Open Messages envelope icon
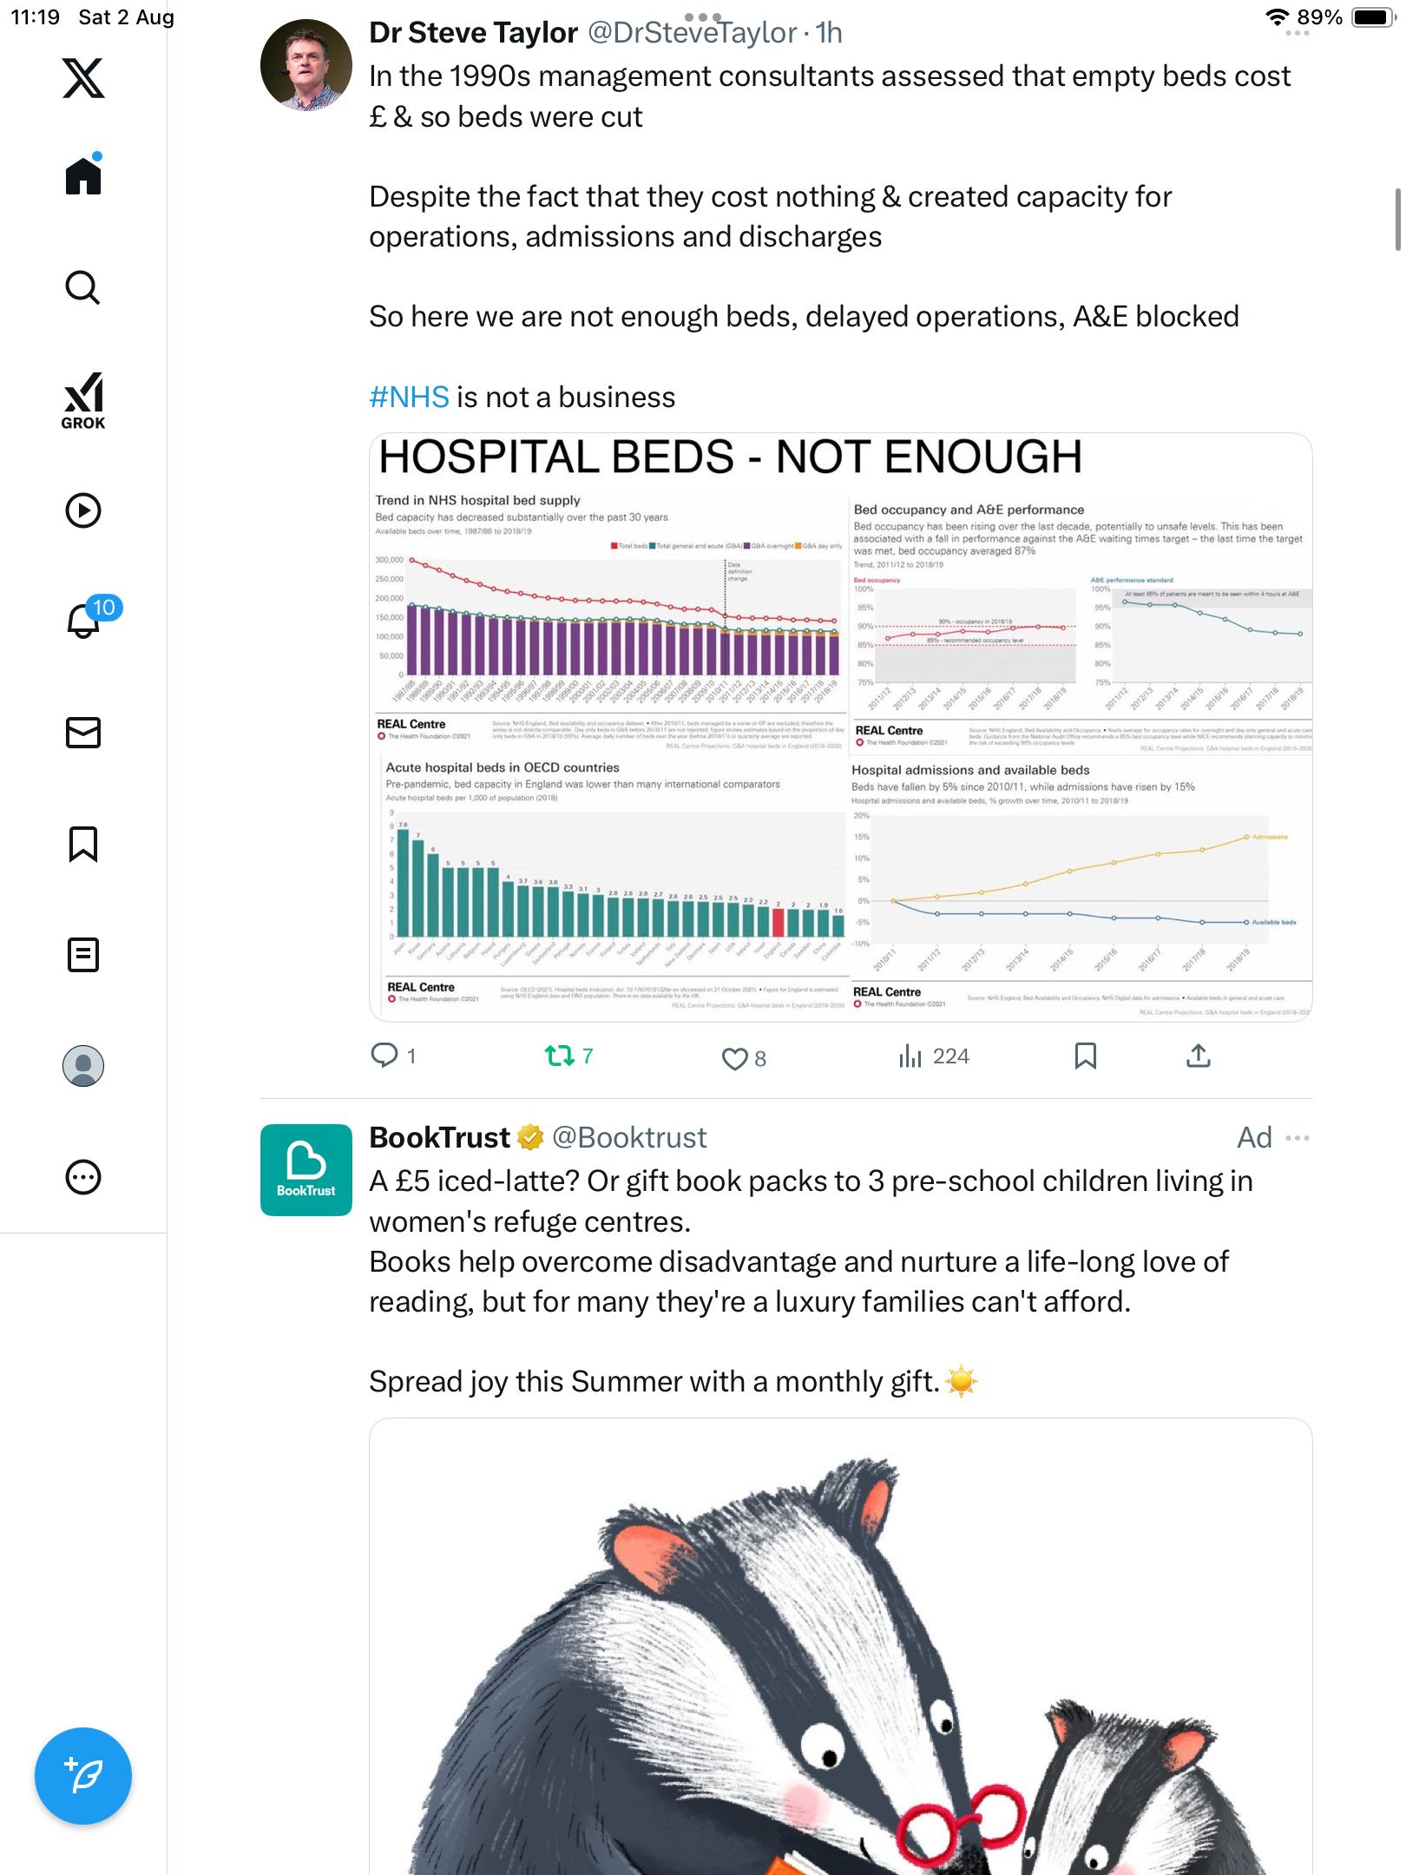Viewport: 1406px width, 1875px height. (83, 733)
